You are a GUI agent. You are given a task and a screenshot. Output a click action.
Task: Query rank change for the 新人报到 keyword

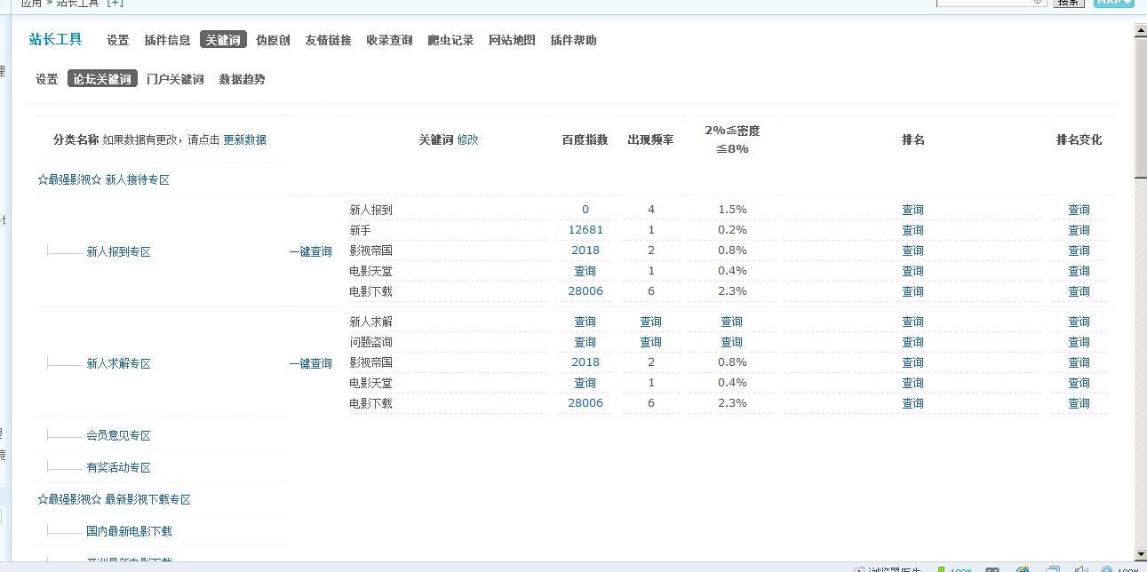(x=1079, y=210)
